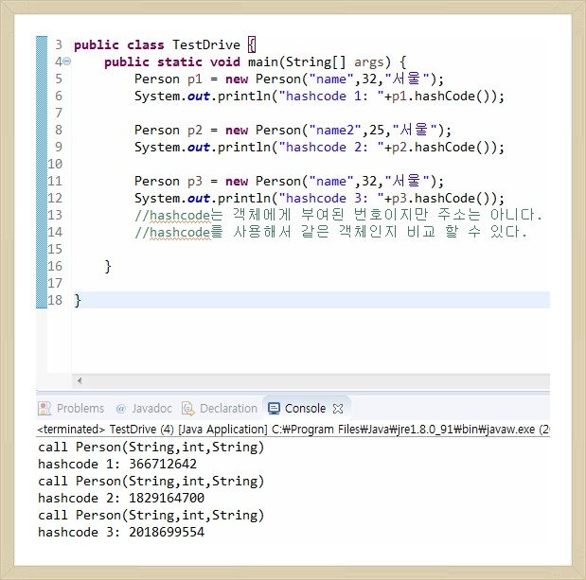The image size is (586, 580).
Task: Click line number 3 in gutter
Action: click(x=59, y=44)
